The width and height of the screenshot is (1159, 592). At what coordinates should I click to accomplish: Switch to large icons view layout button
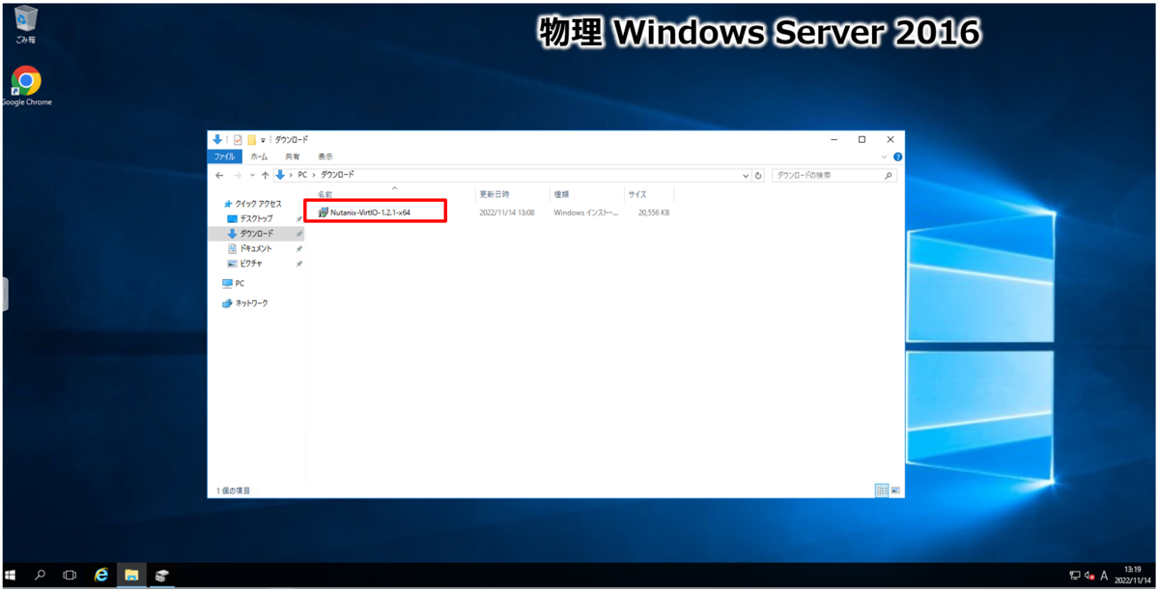tap(895, 491)
